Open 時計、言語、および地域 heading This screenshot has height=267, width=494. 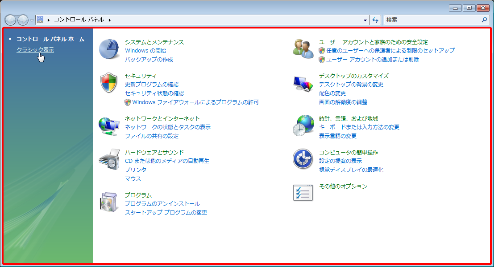[349, 119]
